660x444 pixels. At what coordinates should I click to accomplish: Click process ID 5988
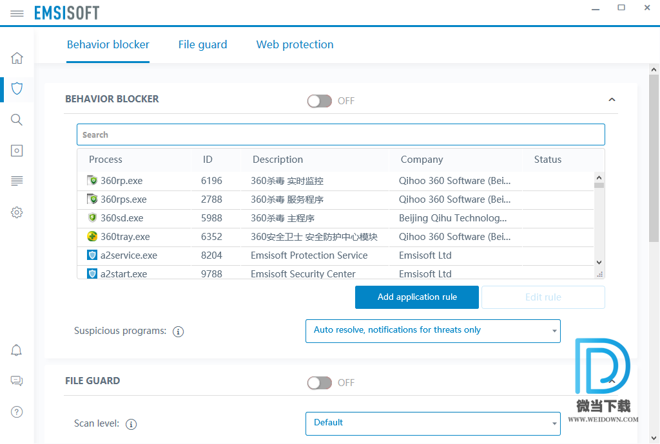click(211, 218)
